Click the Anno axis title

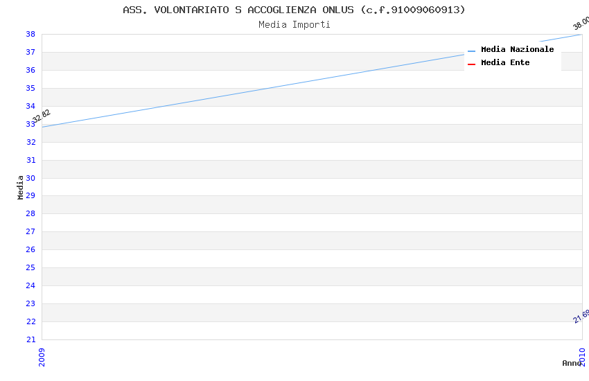pyautogui.click(x=572, y=363)
